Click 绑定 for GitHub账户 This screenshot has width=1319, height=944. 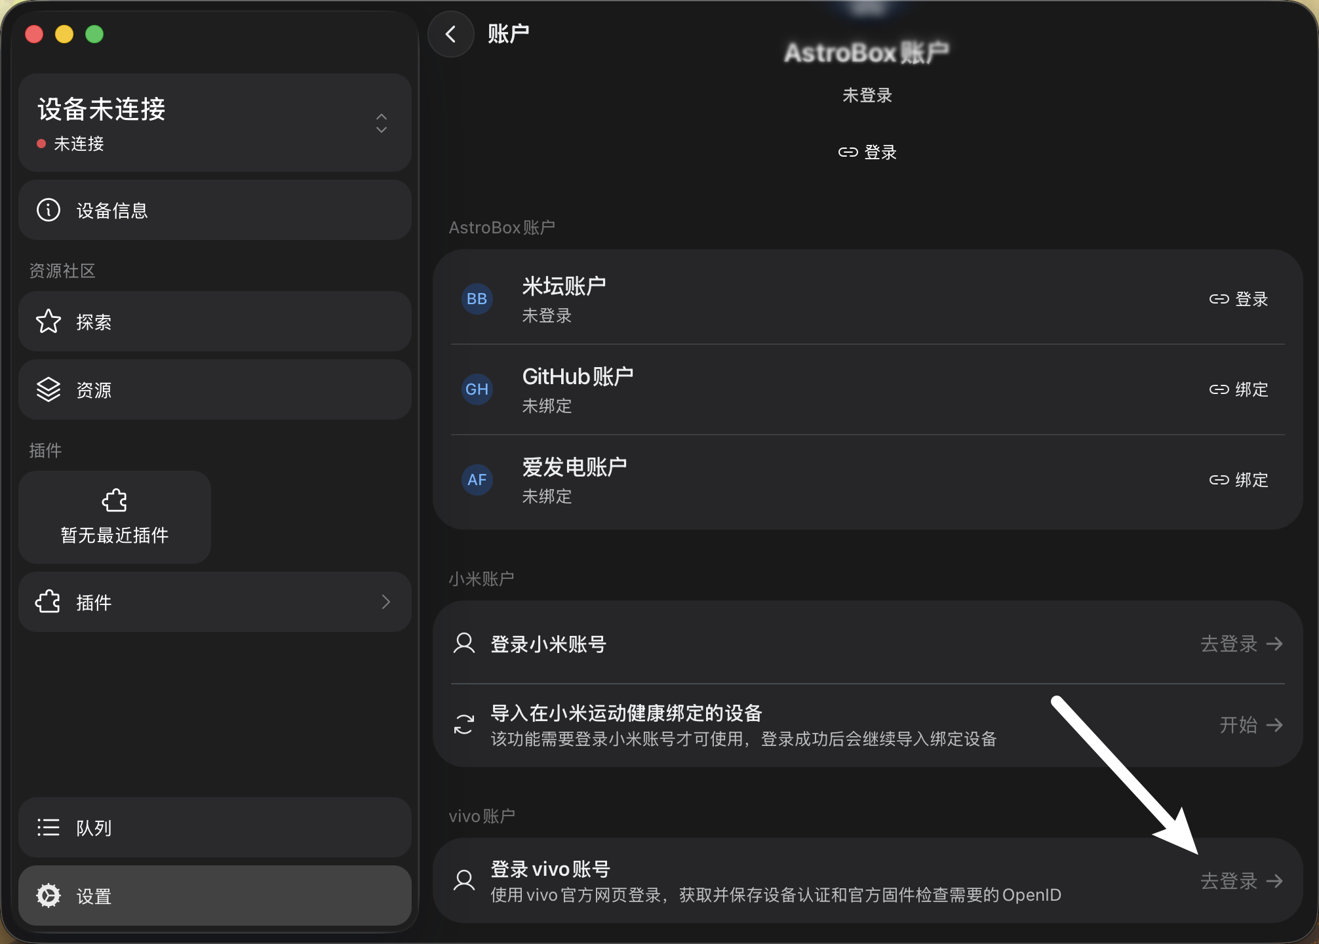click(x=1238, y=389)
